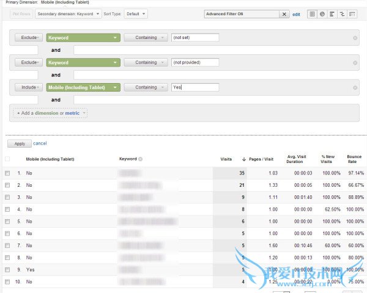Viewport: 367px width, 293px height.
Task: Check row 2 checkbox with 21 visits
Action: click(7, 185)
